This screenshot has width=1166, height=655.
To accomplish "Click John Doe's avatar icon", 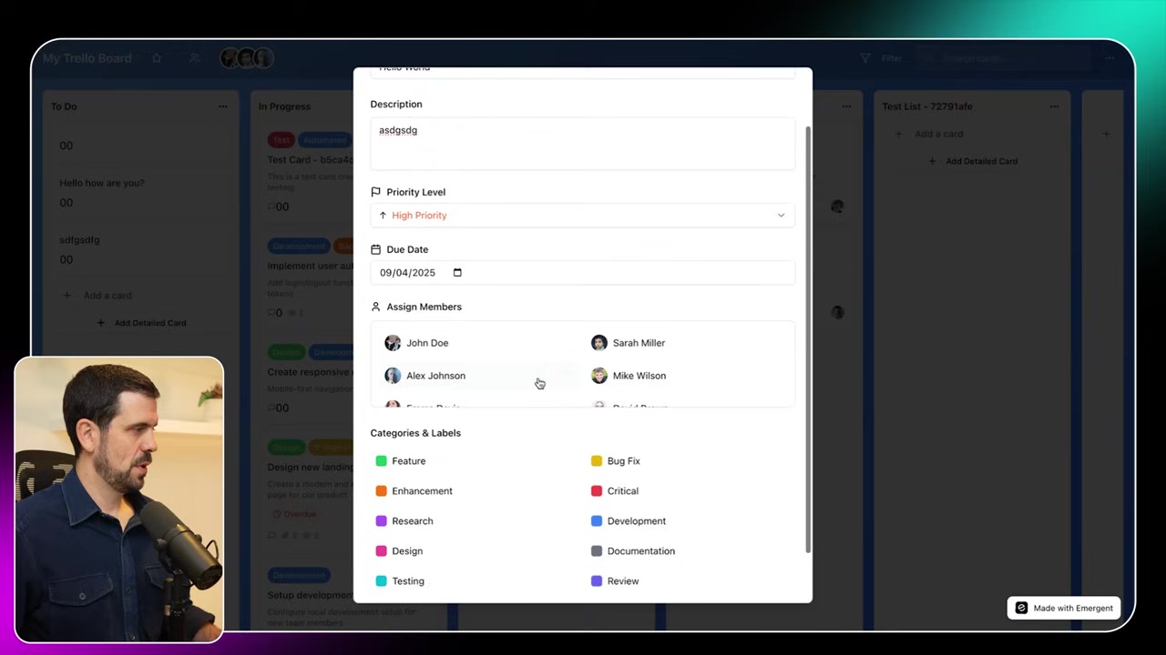I will (393, 343).
